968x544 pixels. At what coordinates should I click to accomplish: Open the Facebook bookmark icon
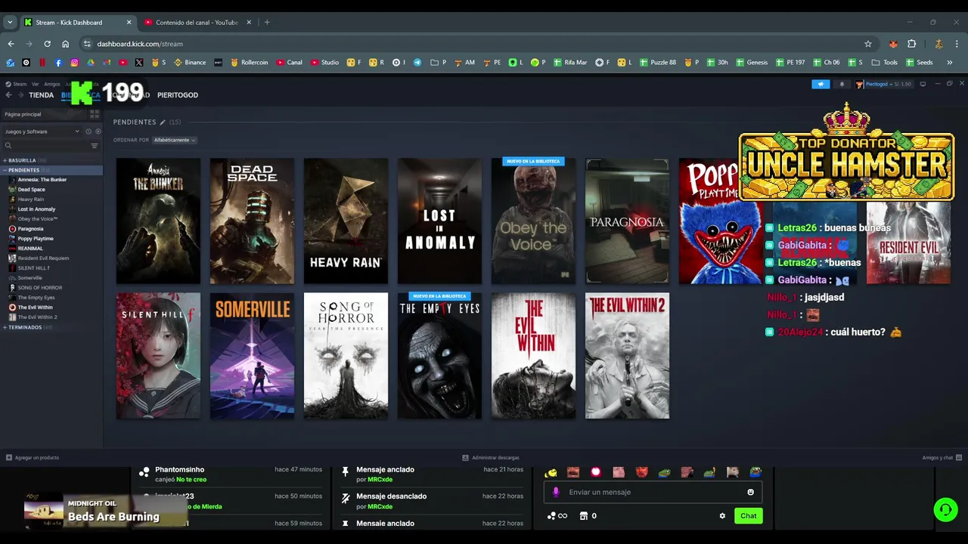[58, 63]
